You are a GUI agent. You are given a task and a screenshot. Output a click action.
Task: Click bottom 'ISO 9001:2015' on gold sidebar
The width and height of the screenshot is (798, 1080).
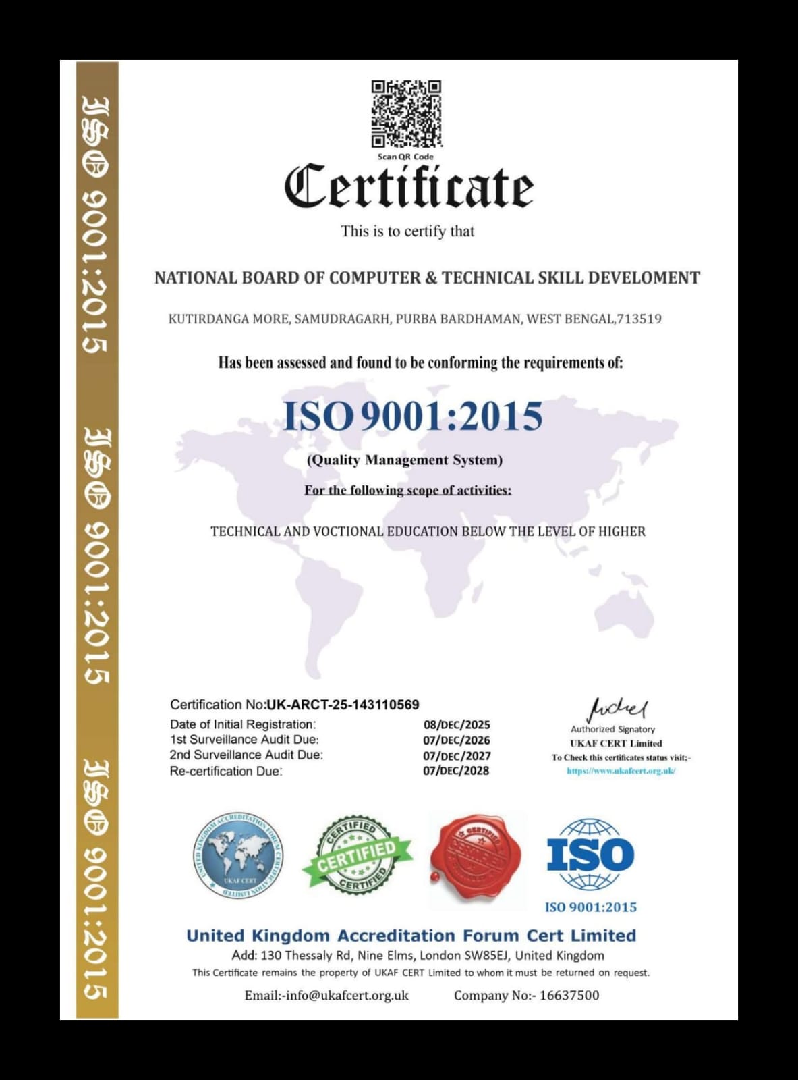pyautogui.click(x=95, y=880)
